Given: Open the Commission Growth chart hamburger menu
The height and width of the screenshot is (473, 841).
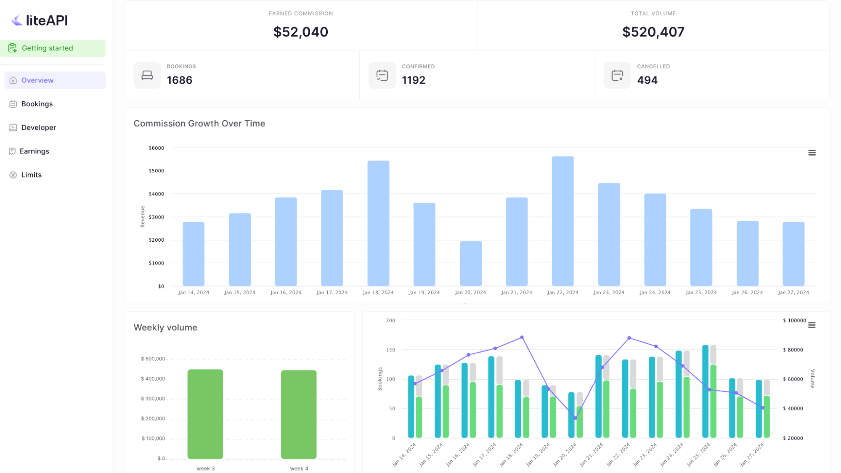Looking at the screenshot, I should pos(812,153).
